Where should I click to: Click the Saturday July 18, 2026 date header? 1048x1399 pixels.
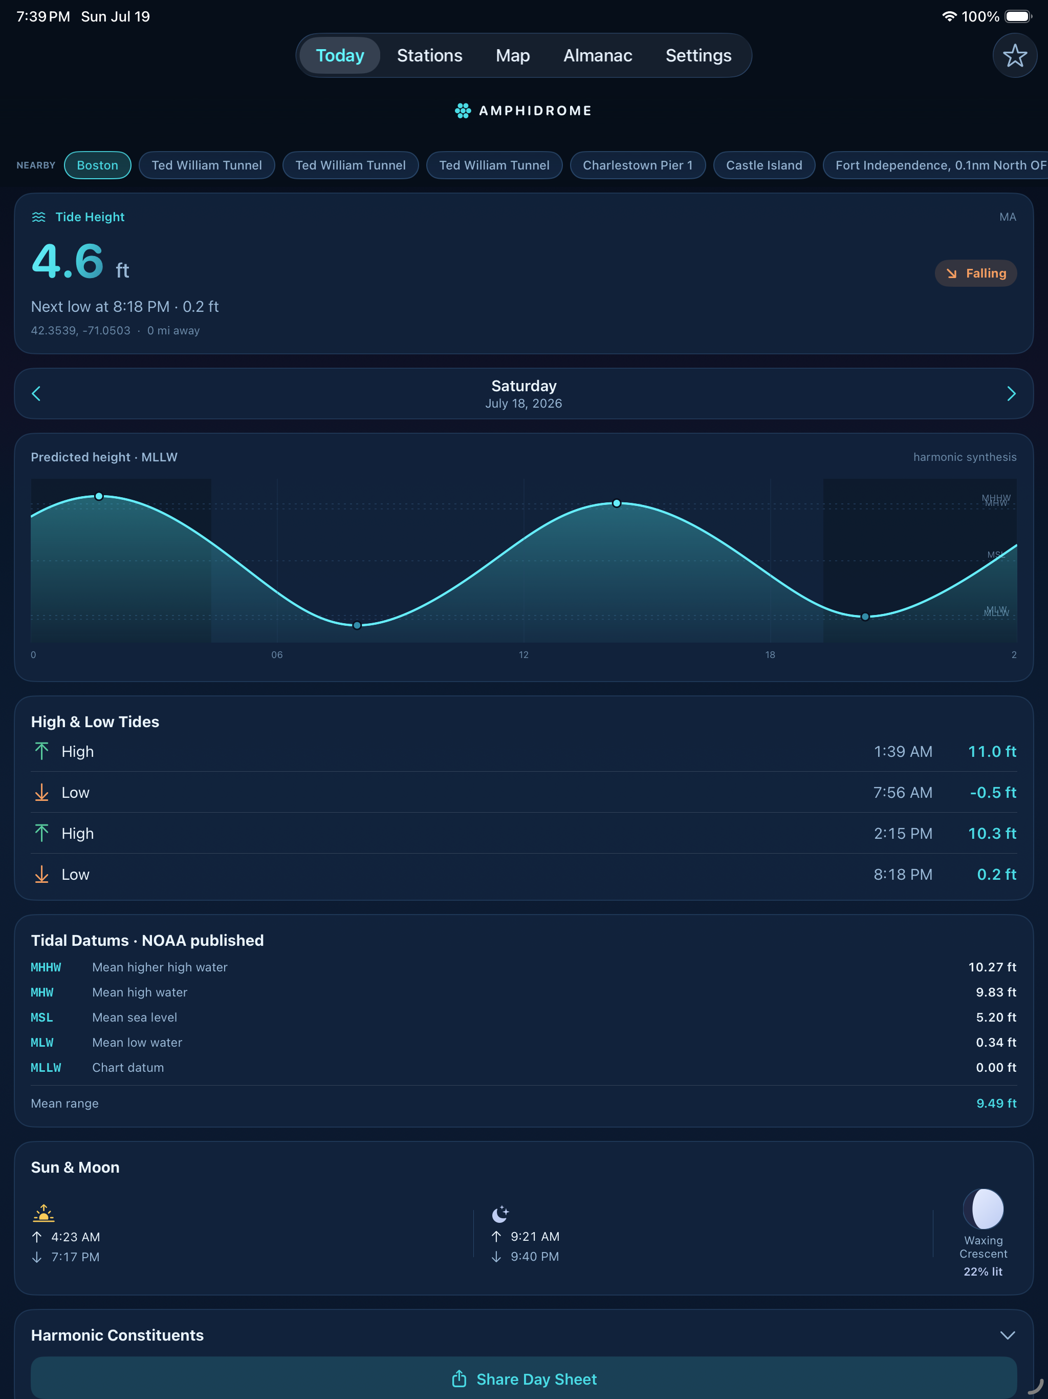click(x=523, y=393)
